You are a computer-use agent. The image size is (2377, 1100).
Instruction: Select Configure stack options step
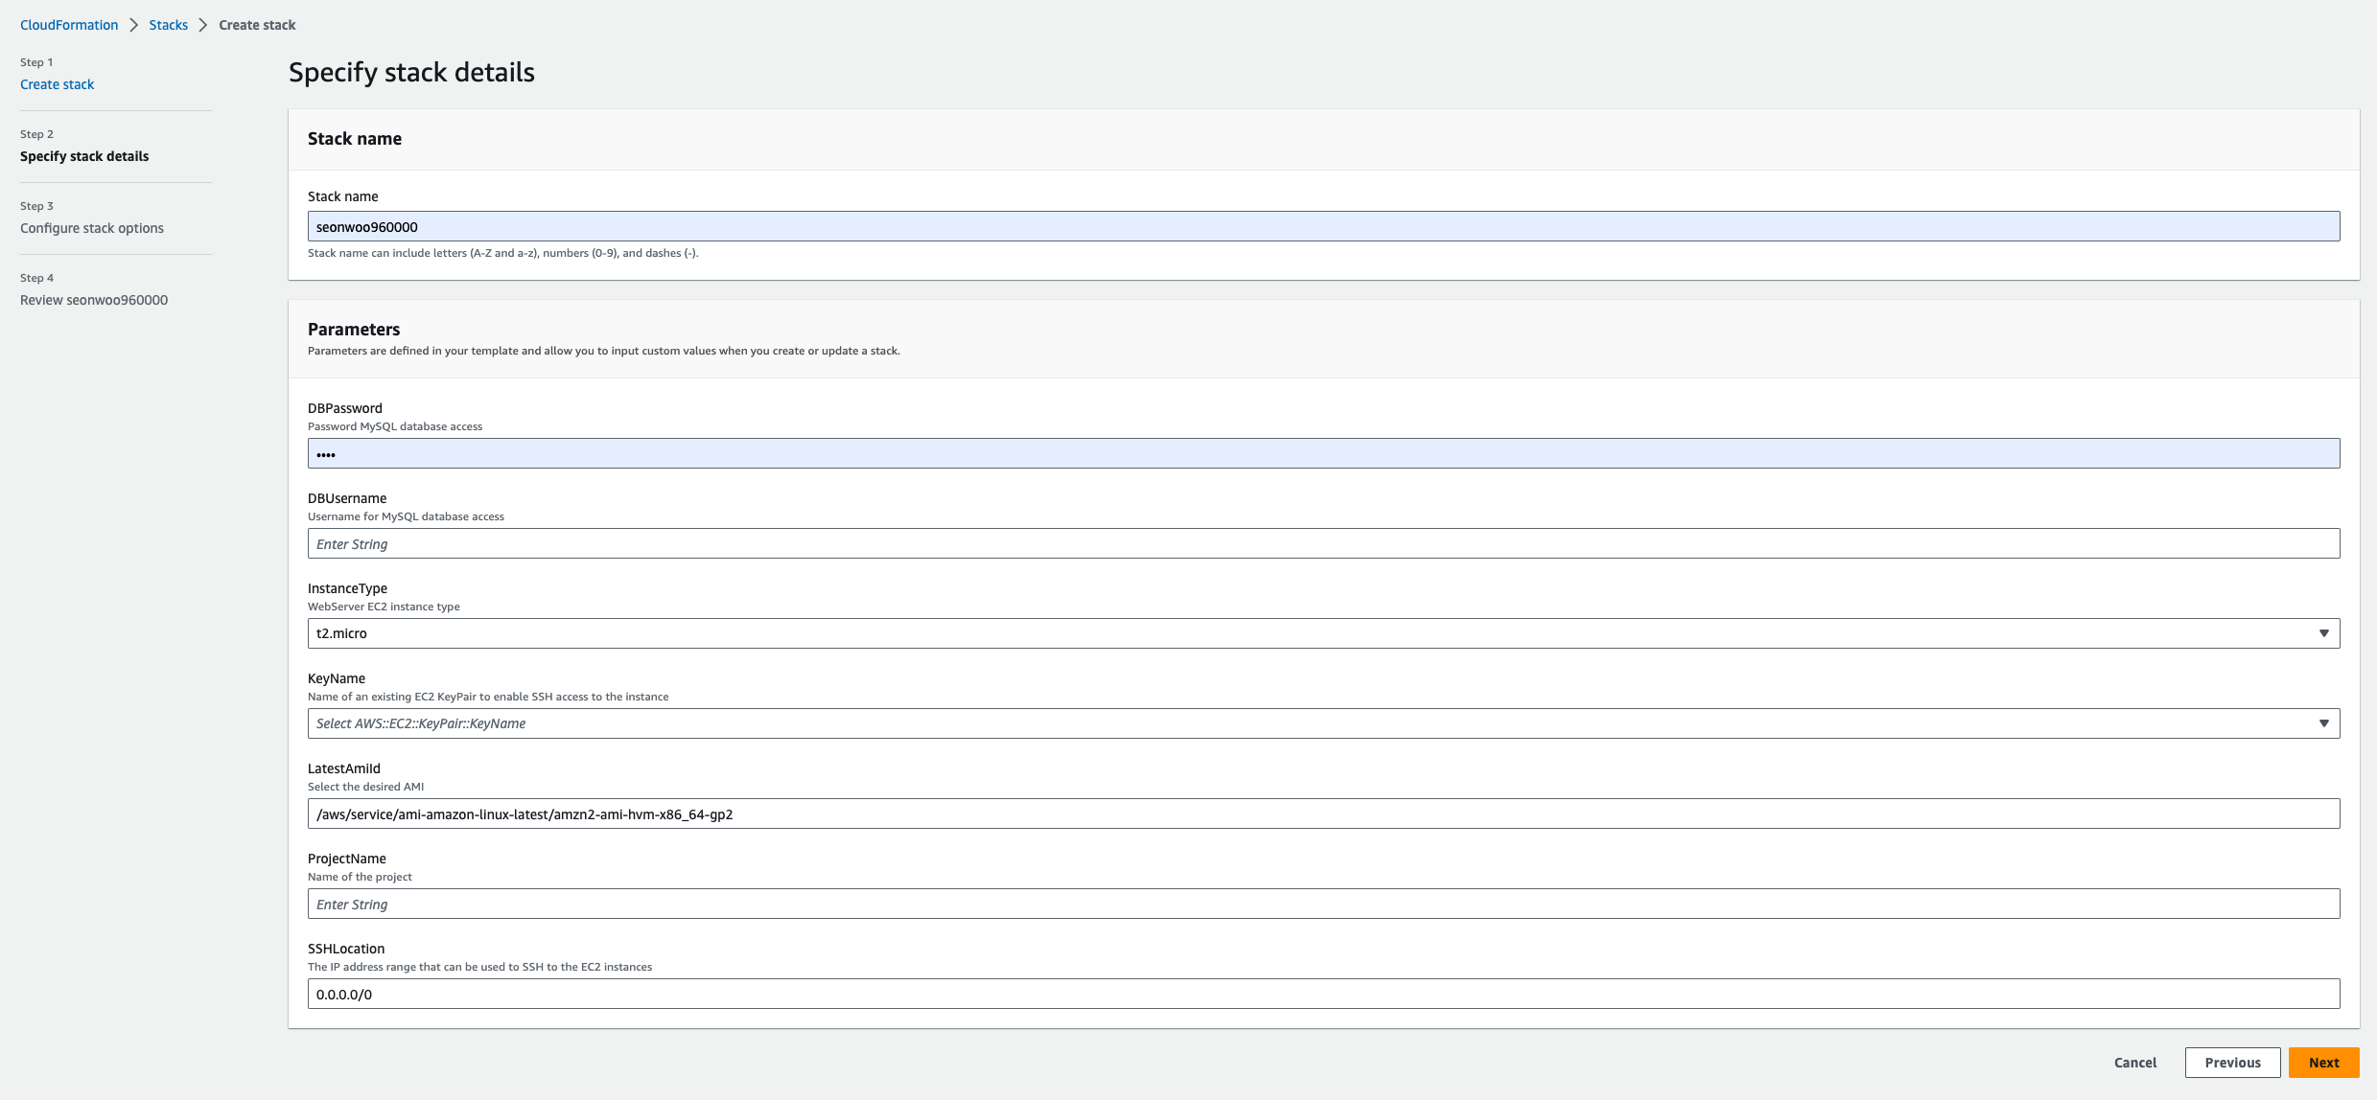tap(92, 228)
